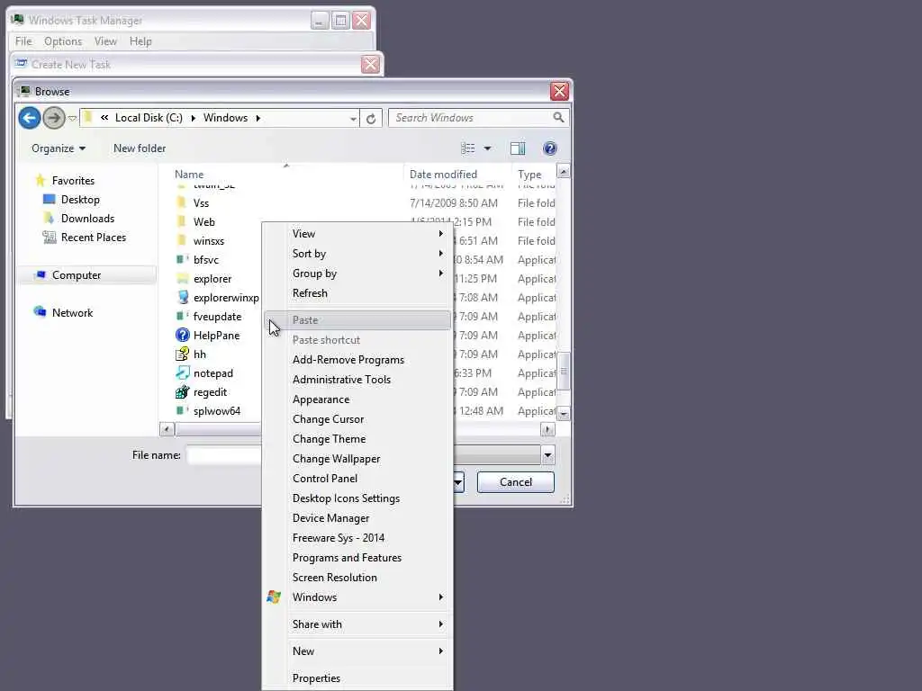Open help with the question mark icon
The height and width of the screenshot is (691, 922).
550,148
